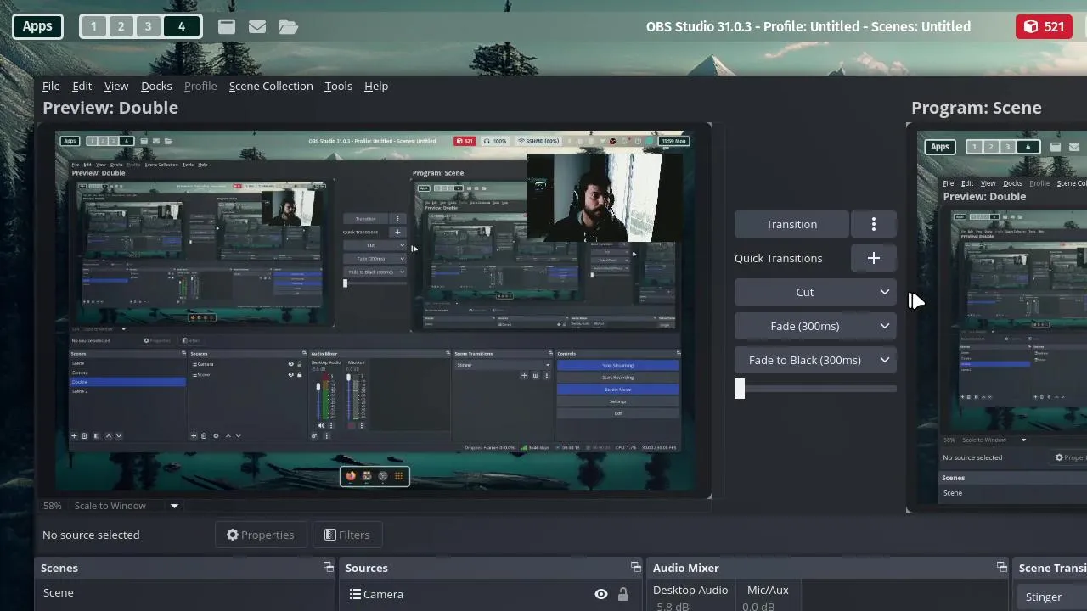Viewport: 1087px width, 611px height.
Task: Expand the Fade (300ms) dropdown arrow
Action: click(x=885, y=326)
